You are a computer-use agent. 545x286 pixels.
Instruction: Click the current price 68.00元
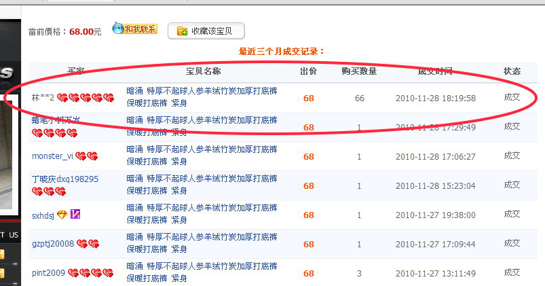pyautogui.click(x=85, y=32)
